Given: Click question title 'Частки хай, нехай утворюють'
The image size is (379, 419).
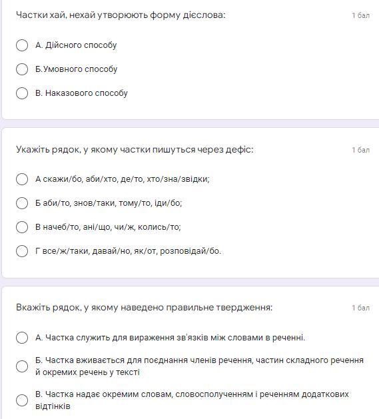Looking at the screenshot, I should [x=121, y=15].
